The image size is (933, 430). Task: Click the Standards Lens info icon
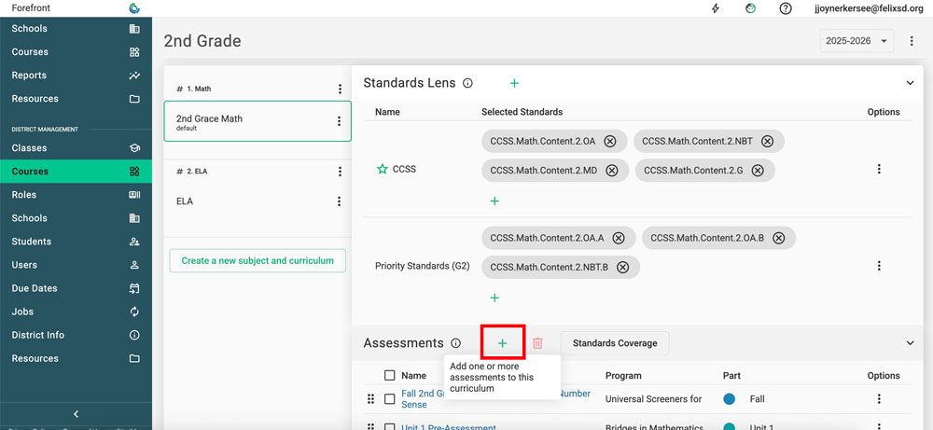click(467, 83)
